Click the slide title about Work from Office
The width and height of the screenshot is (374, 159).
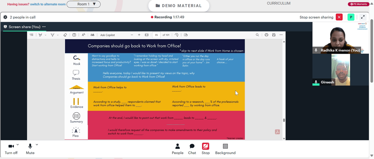coord(134,46)
